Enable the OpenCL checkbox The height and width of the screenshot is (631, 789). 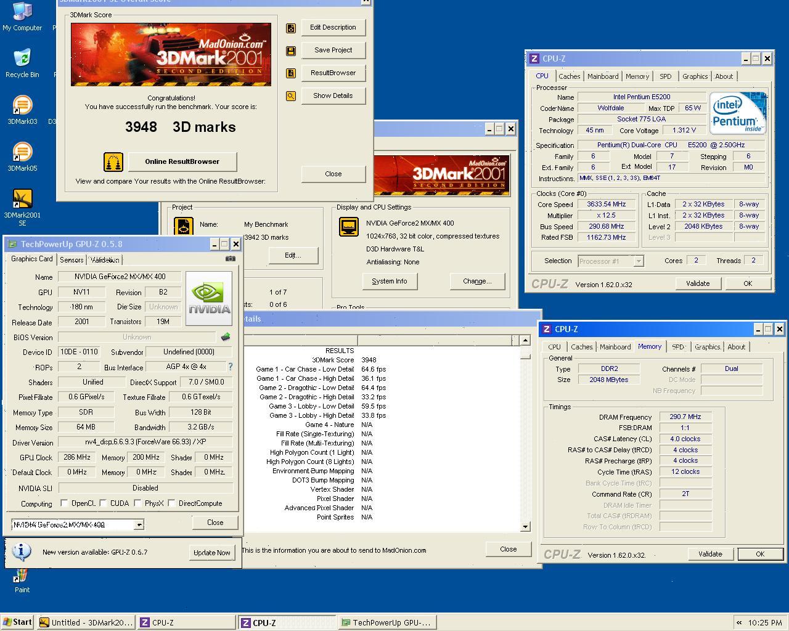coord(65,503)
